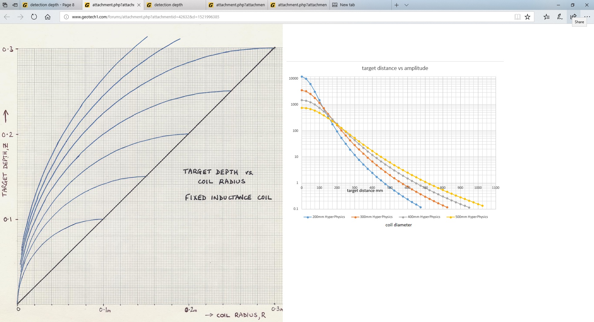Add notes with the pen icon

(x=560, y=17)
